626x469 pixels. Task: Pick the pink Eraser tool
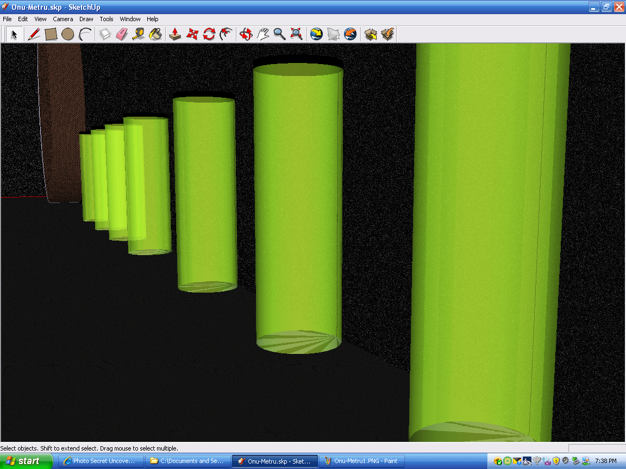tap(122, 34)
